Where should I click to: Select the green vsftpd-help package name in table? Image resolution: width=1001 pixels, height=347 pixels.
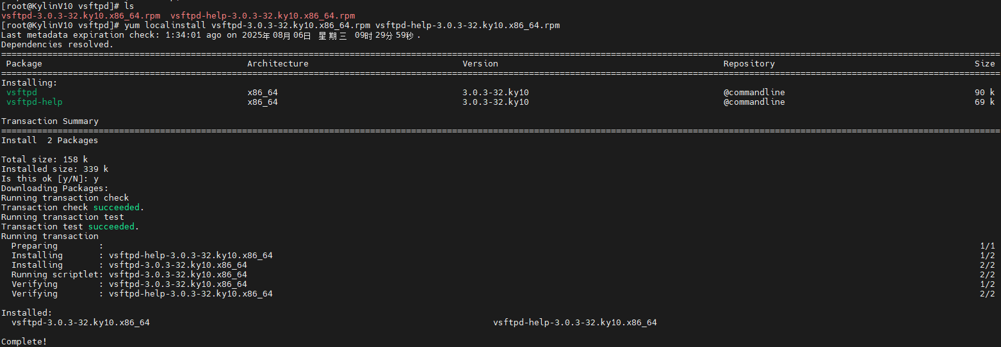[34, 102]
